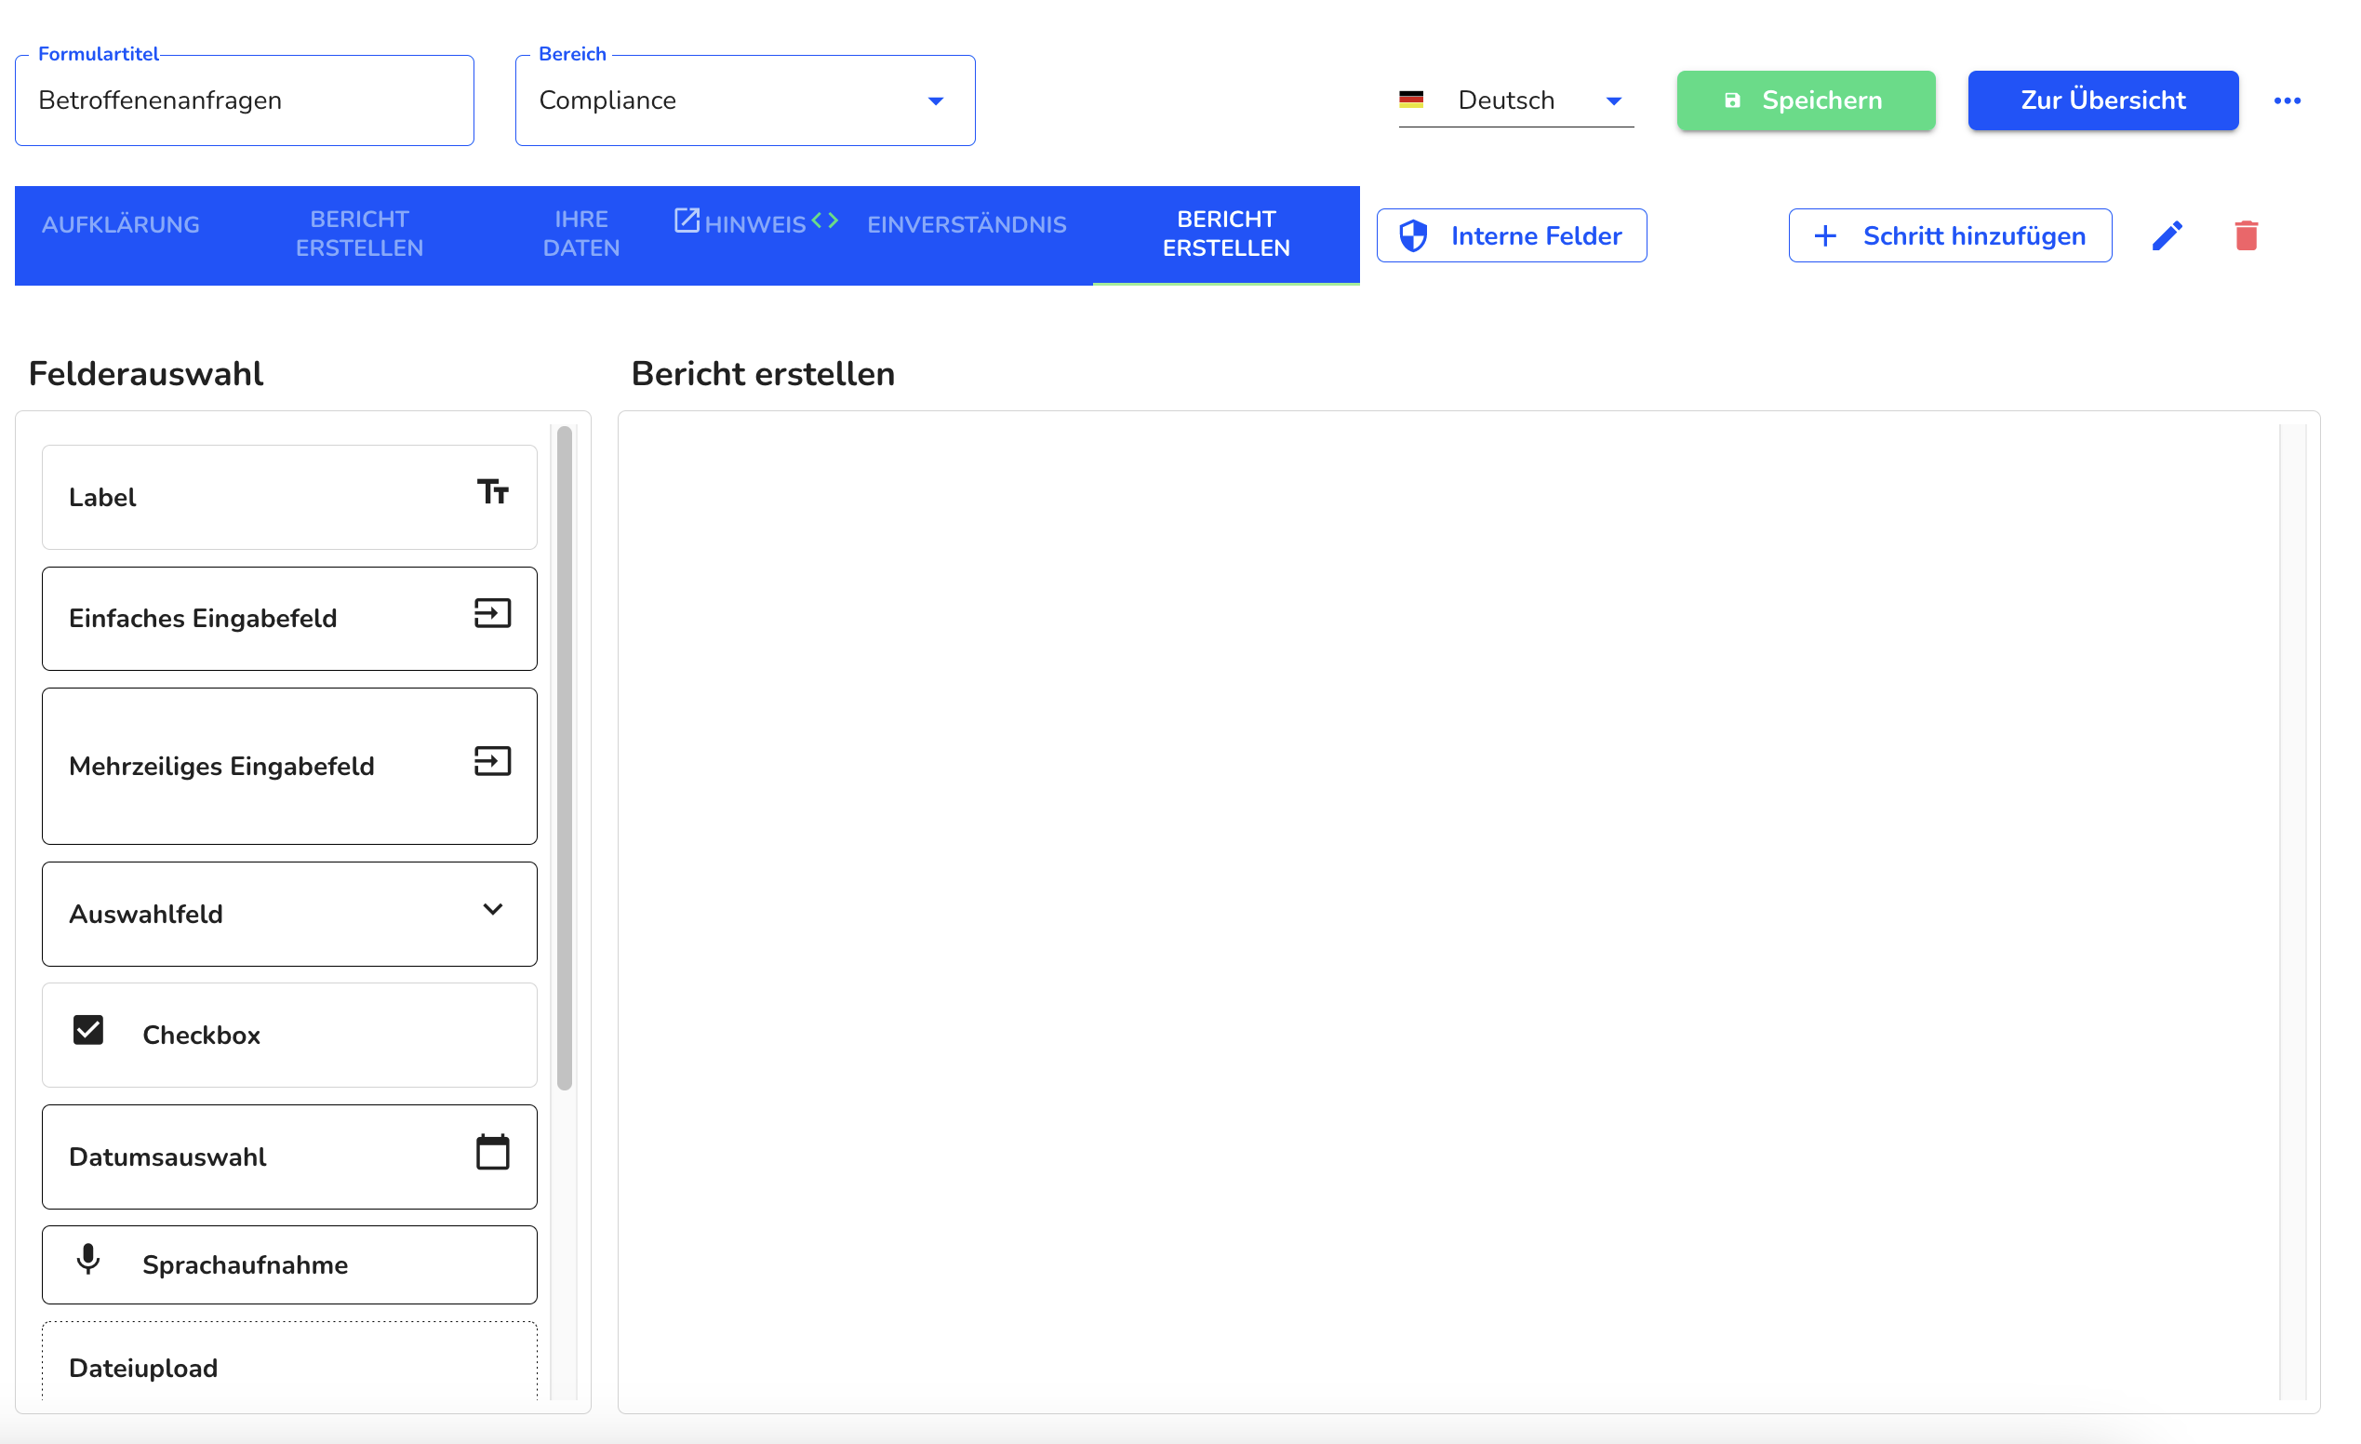Image resolution: width=2361 pixels, height=1444 pixels.
Task: Click the shield icon on Interne Felder
Action: (1413, 235)
